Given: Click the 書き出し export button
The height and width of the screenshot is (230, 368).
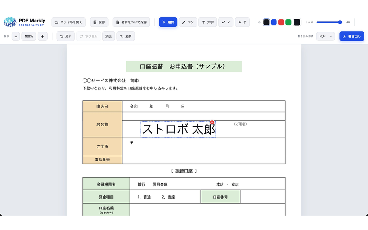Looking at the screenshot, I should (x=351, y=36).
